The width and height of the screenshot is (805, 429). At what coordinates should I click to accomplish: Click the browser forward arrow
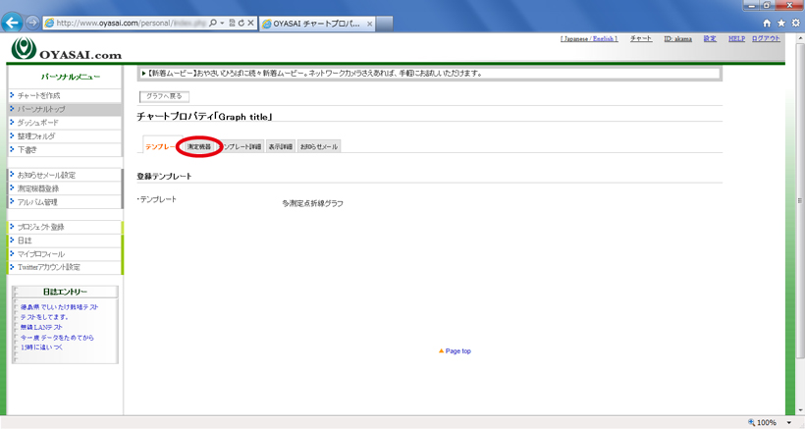tap(31, 23)
